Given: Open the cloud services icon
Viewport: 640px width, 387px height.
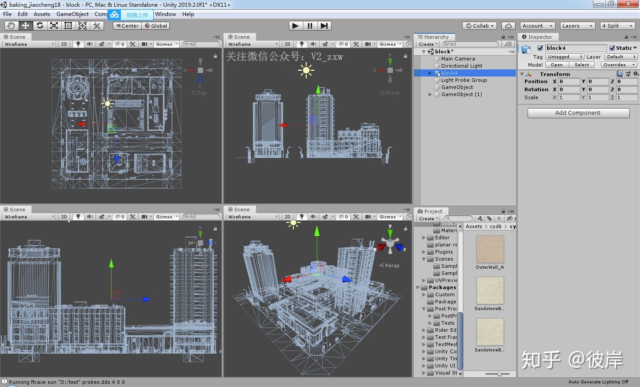Looking at the screenshot, I should point(508,26).
